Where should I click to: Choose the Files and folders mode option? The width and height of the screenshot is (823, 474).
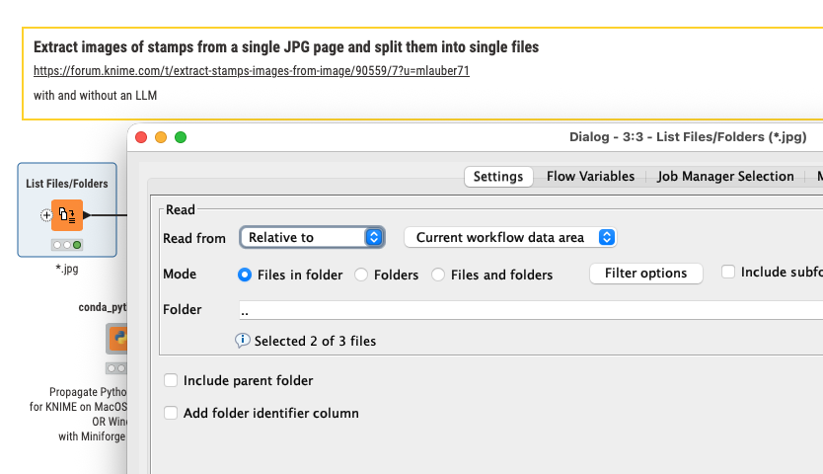[x=438, y=275]
